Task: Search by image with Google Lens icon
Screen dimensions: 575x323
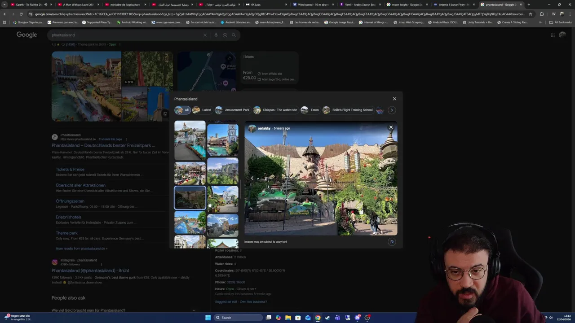Action: (225, 35)
